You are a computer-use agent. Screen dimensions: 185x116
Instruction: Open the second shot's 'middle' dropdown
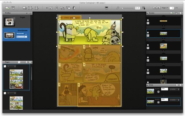pos(175,99)
